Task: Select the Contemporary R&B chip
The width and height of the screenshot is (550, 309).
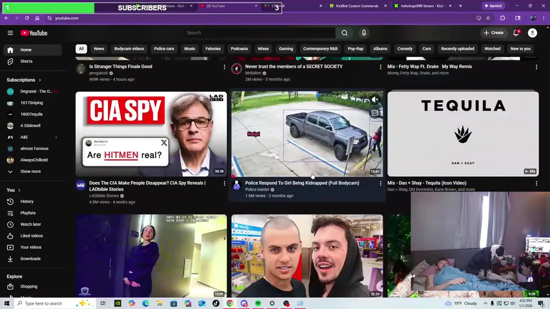Action: click(320, 48)
